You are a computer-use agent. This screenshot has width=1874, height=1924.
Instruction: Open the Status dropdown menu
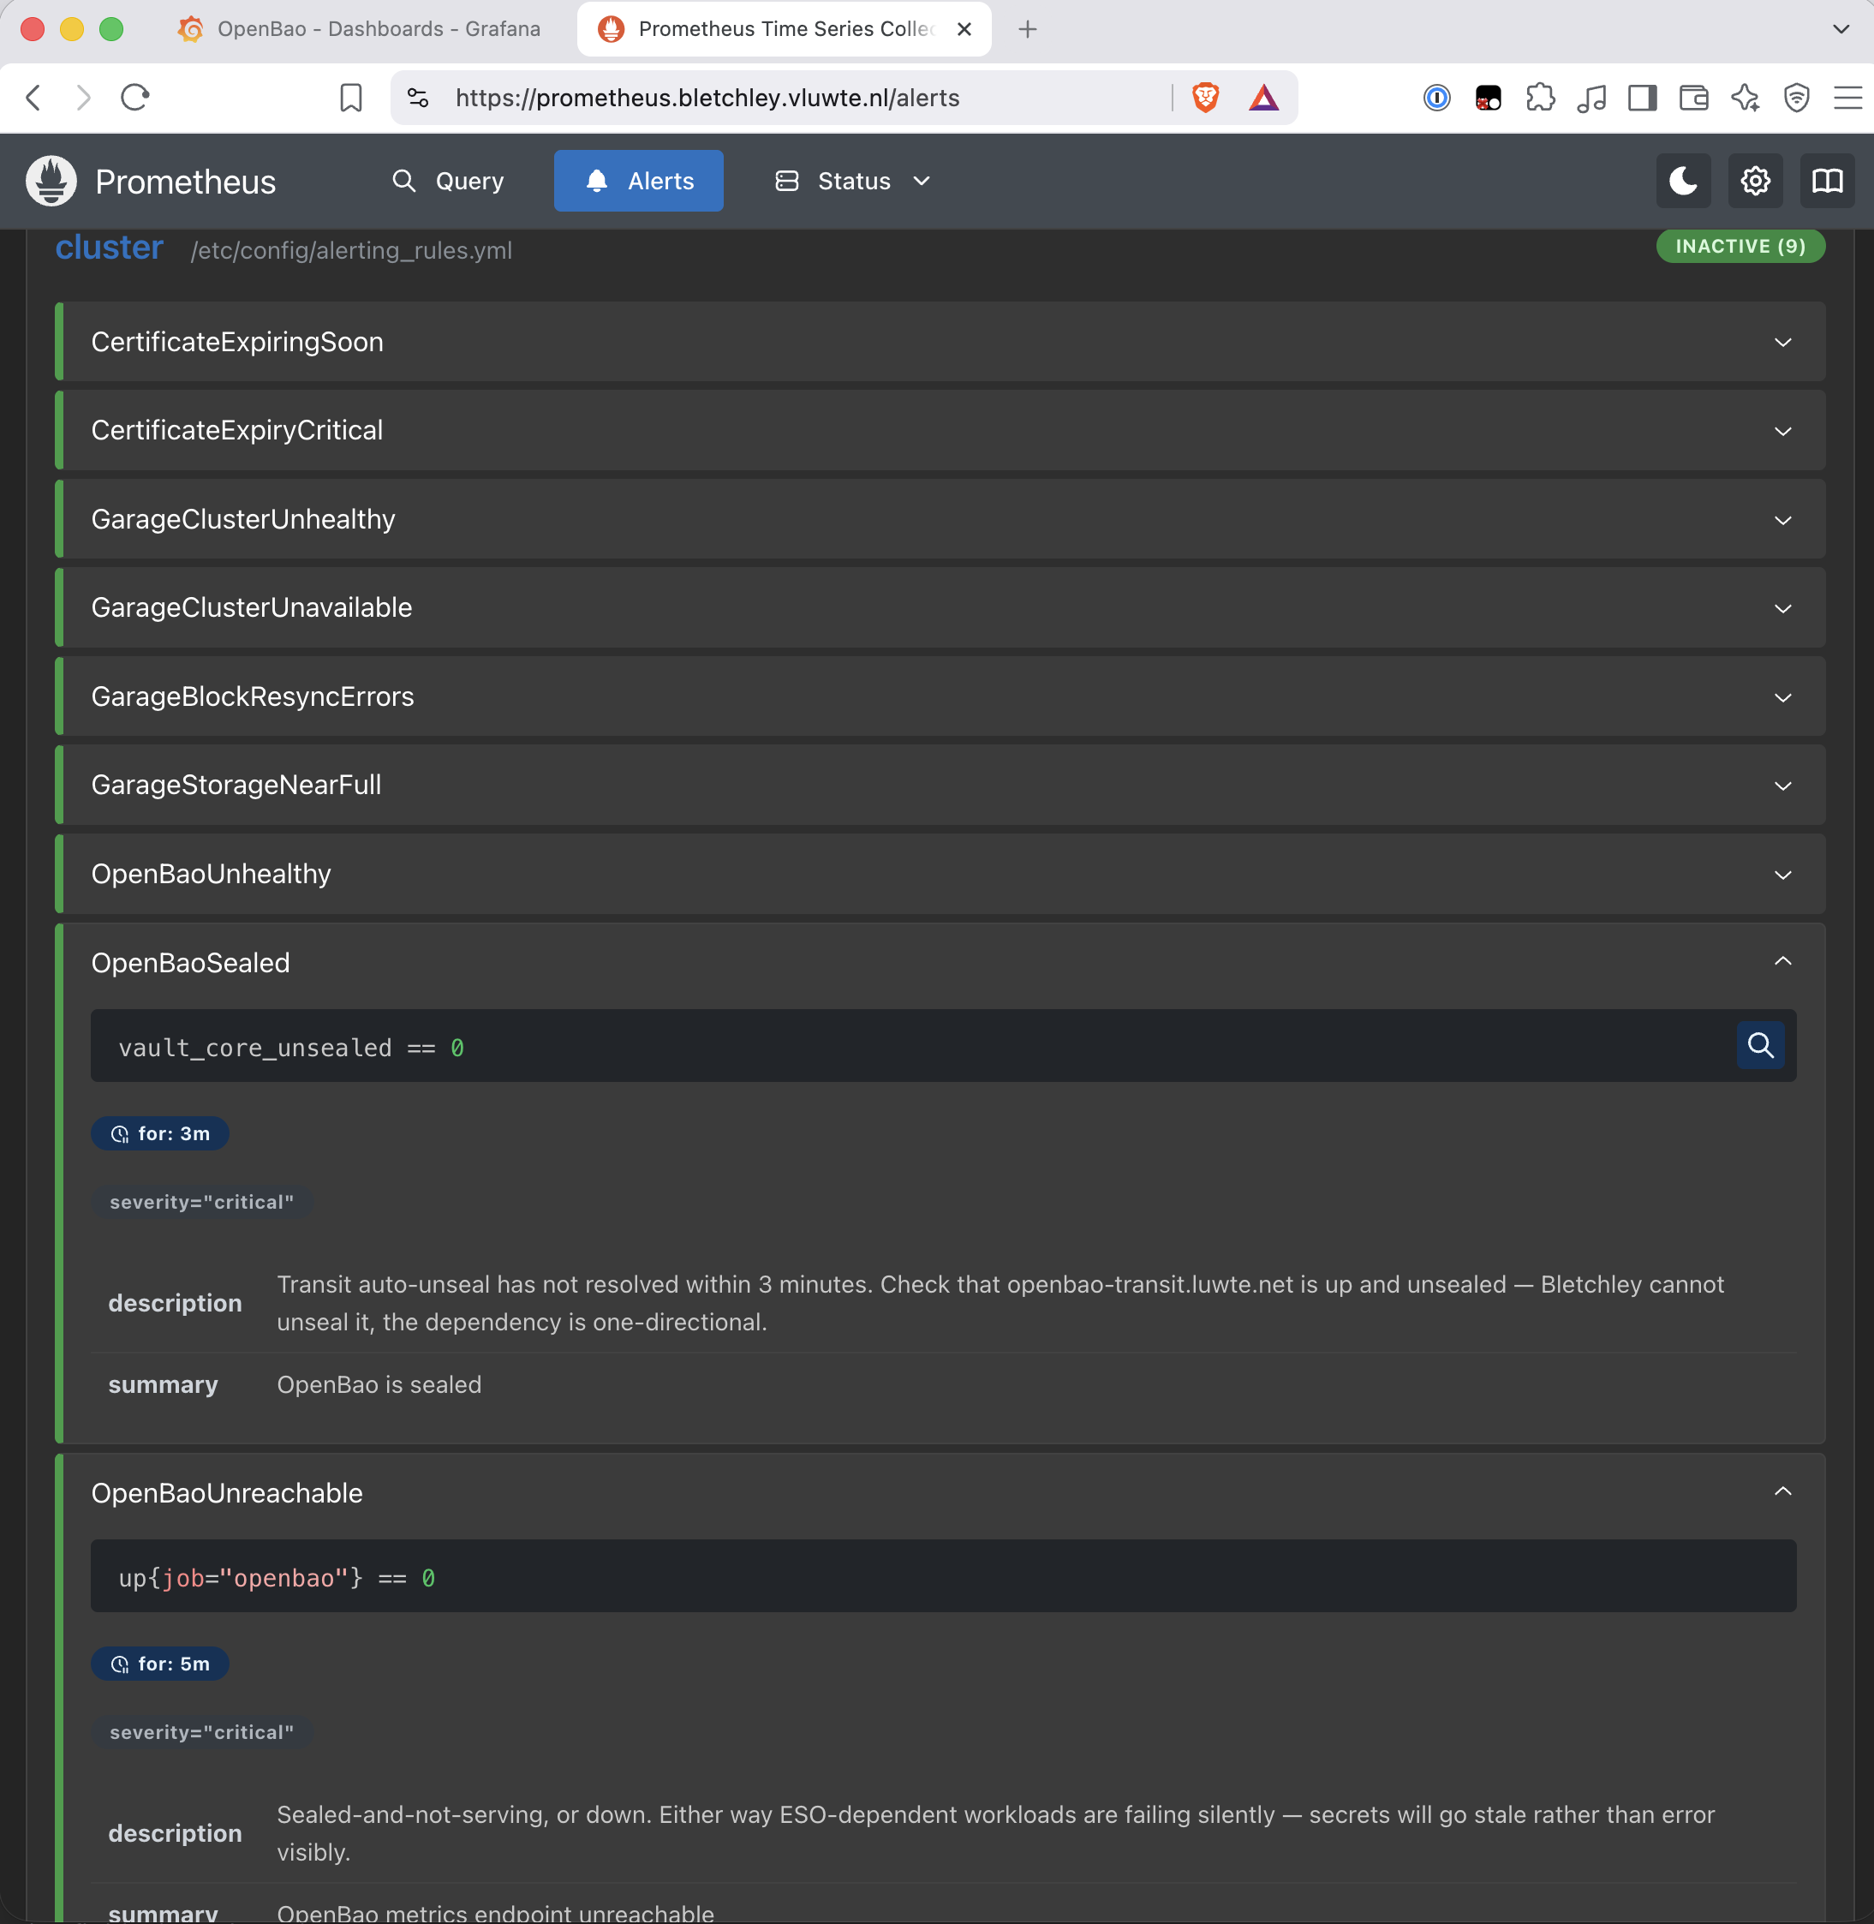[852, 181]
